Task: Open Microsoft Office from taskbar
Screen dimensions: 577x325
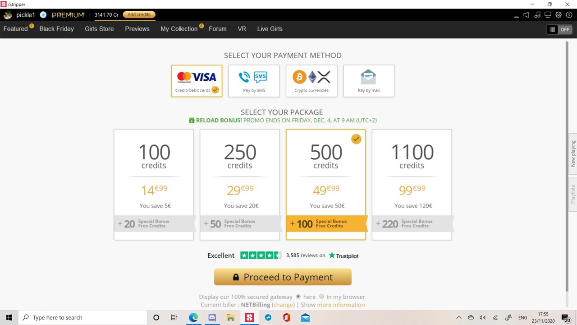Action: tap(286, 317)
